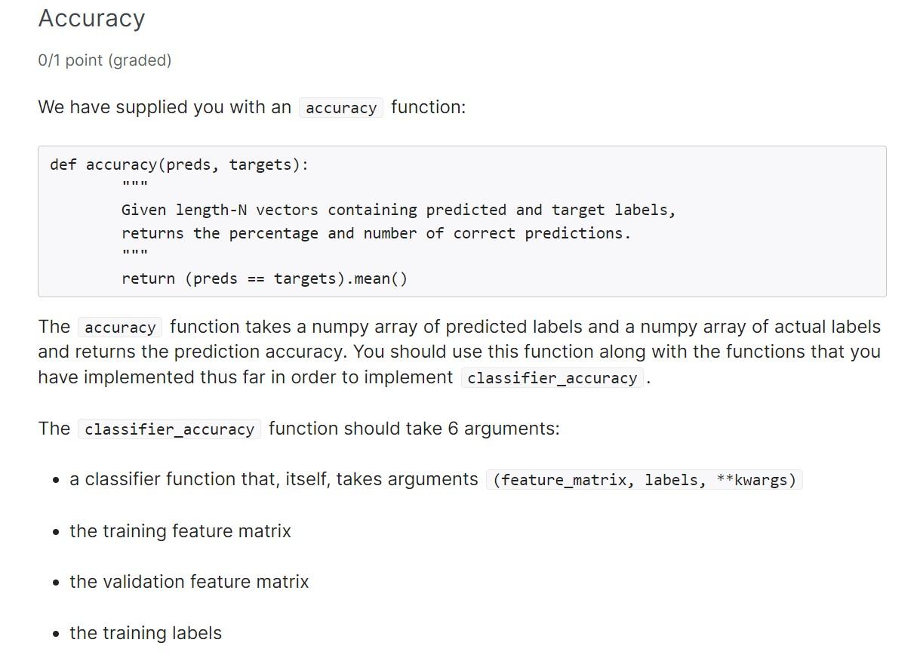Screen dimensions: 920x661
Task: Click the "the validation feature matrix" bullet item
Action: coord(189,582)
